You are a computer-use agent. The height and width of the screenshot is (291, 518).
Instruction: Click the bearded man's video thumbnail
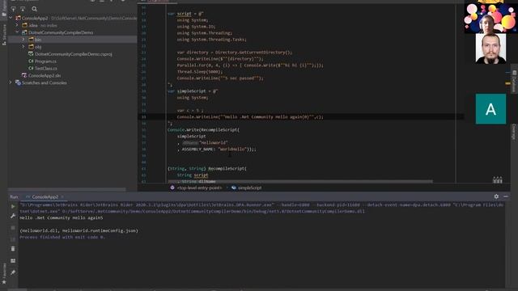click(x=490, y=48)
